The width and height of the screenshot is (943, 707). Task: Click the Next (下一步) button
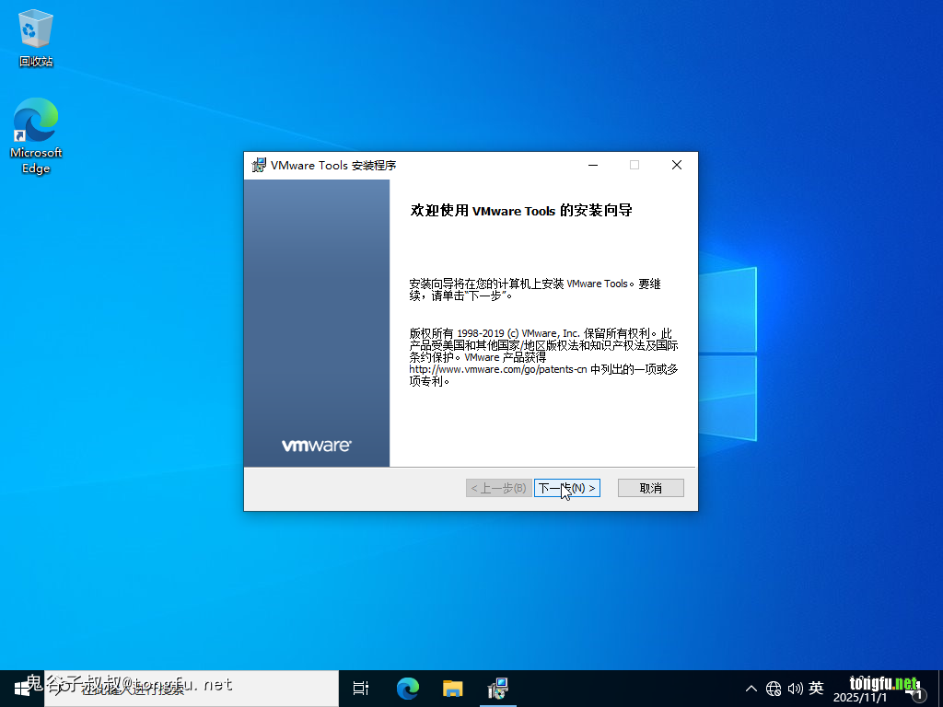[566, 488]
